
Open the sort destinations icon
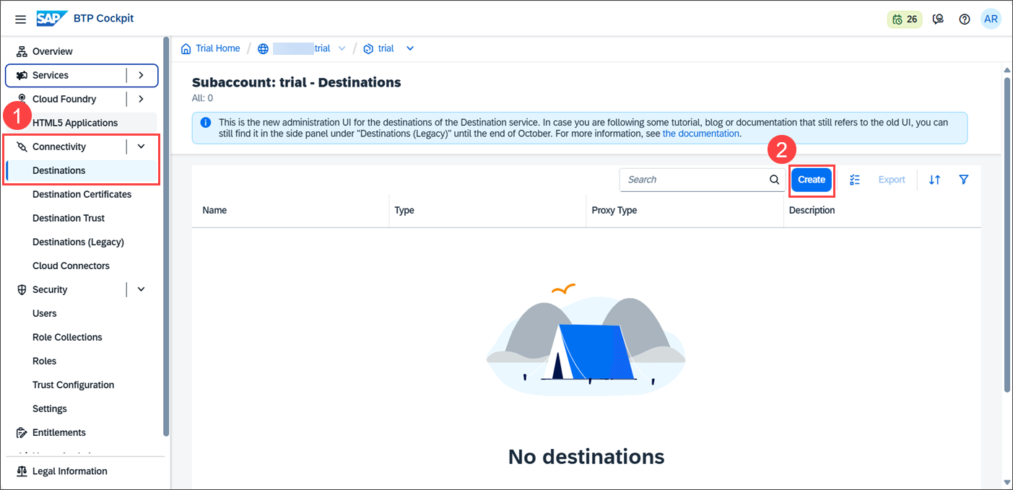click(x=934, y=180)
